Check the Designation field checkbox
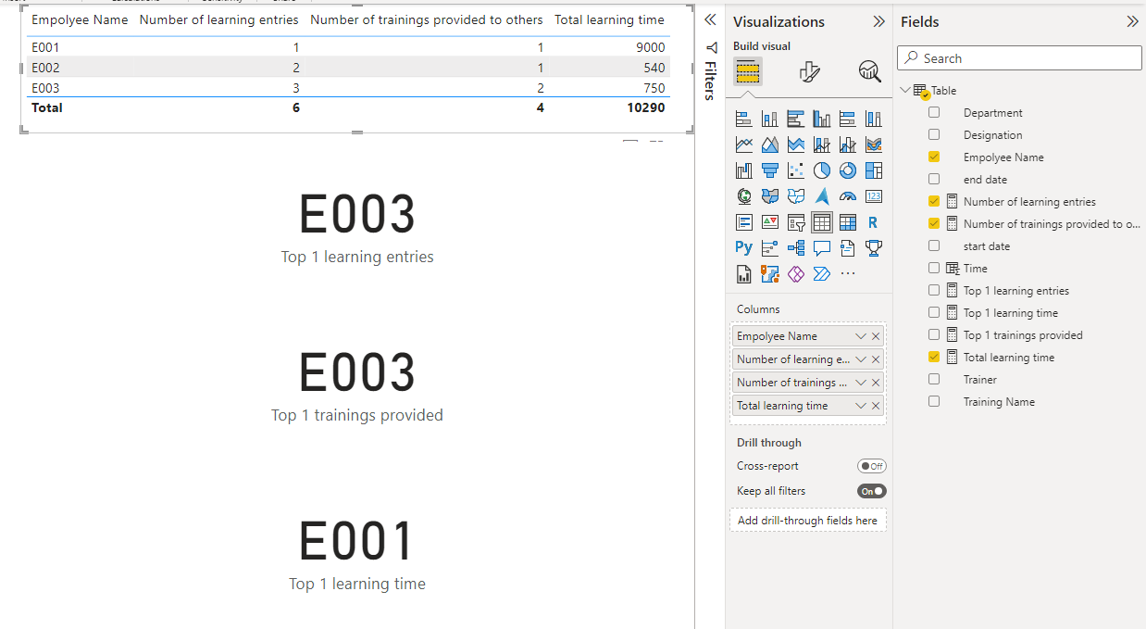 pyautogui.click(x=934, y=134)
